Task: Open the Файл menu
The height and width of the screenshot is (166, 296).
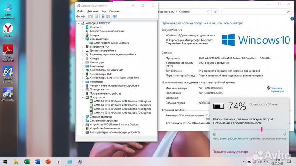Action: pos(81,12)
